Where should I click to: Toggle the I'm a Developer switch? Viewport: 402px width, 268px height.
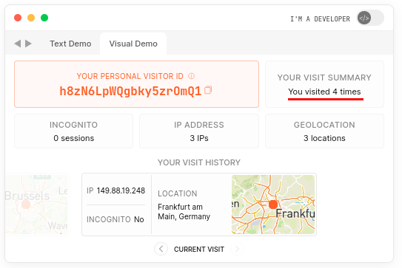pyautogui.click(x=370, y=18)
